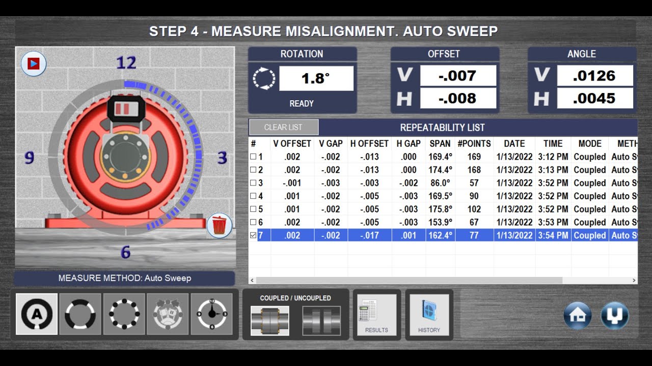This screenshot has width=652, height=366.
Task: Click the 3:53 PM time in row 6
Action: [x=553, y=222]
